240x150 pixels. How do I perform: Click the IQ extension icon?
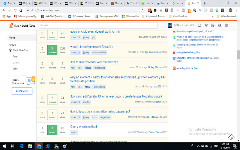click(200, 10)
